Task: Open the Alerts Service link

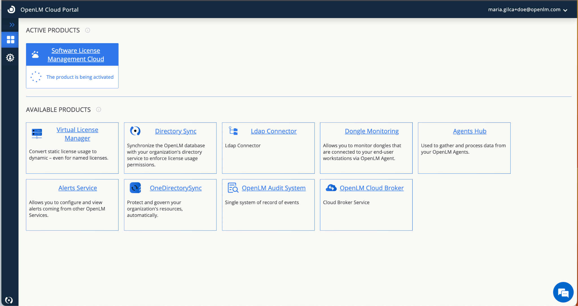Action: pyautogui.click(x=78, y=188)
